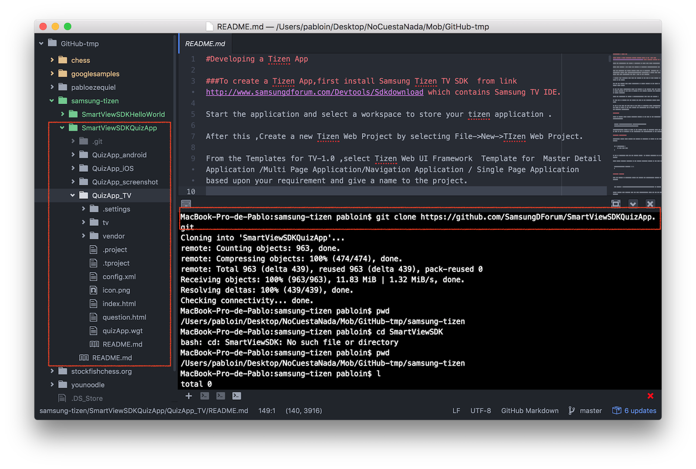The width and height of the screenshot is (696, 469).
Task: Change grammar from GitHub Markdown
Action: [x=529, y=410]
